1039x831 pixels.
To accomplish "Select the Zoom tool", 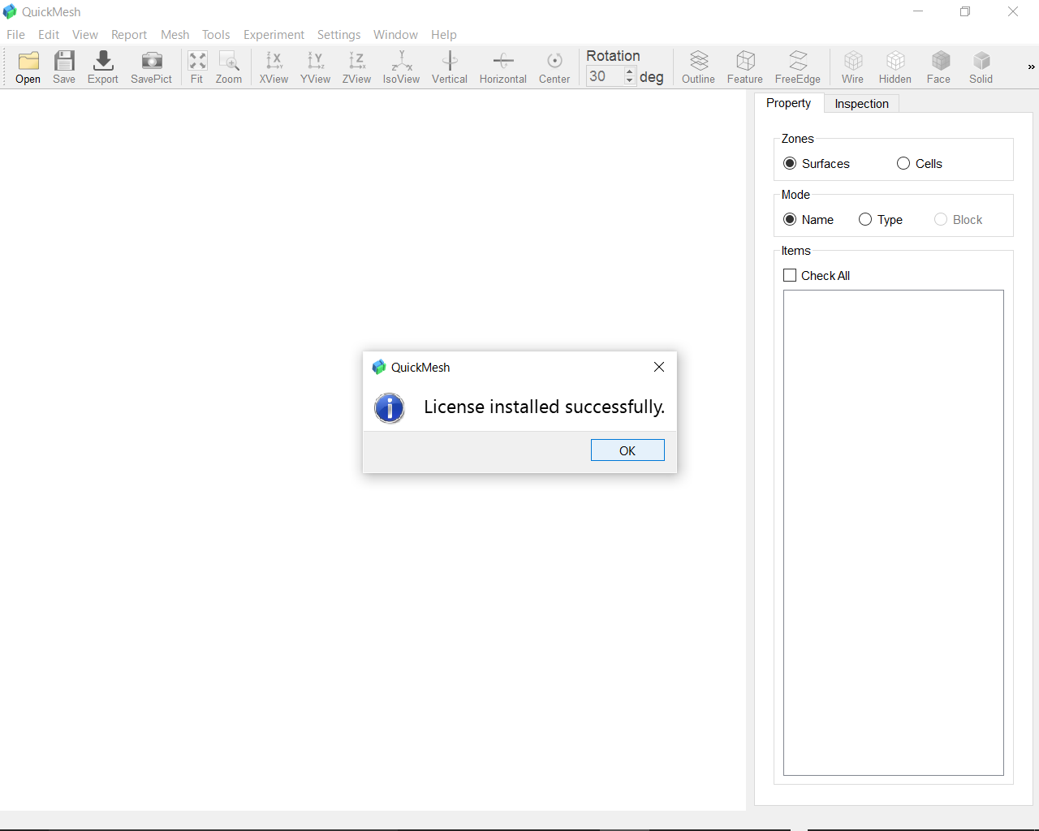I will point(229,67).
